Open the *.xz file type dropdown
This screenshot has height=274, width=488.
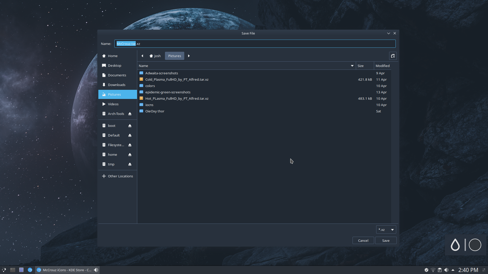click(x=386, y=229)
